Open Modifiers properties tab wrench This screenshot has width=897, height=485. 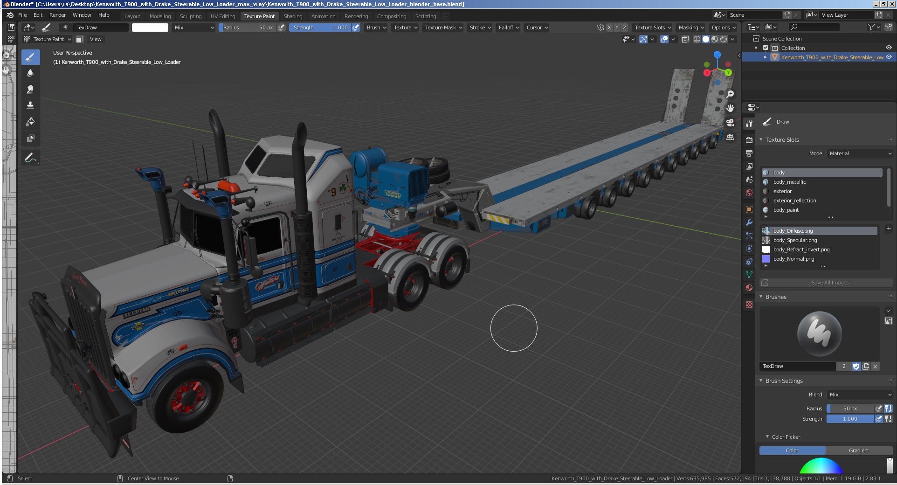(x=749, y=222)
